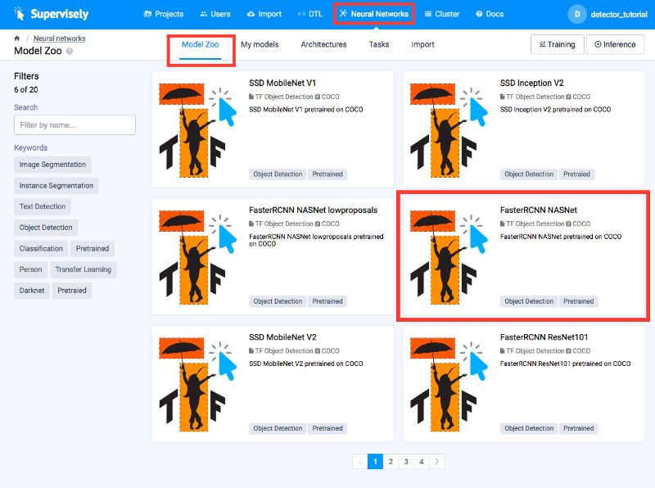Open the SSD Inception V2 thumbnail image
This screenshot has height=488, width=655.
[x=449, y=130]
